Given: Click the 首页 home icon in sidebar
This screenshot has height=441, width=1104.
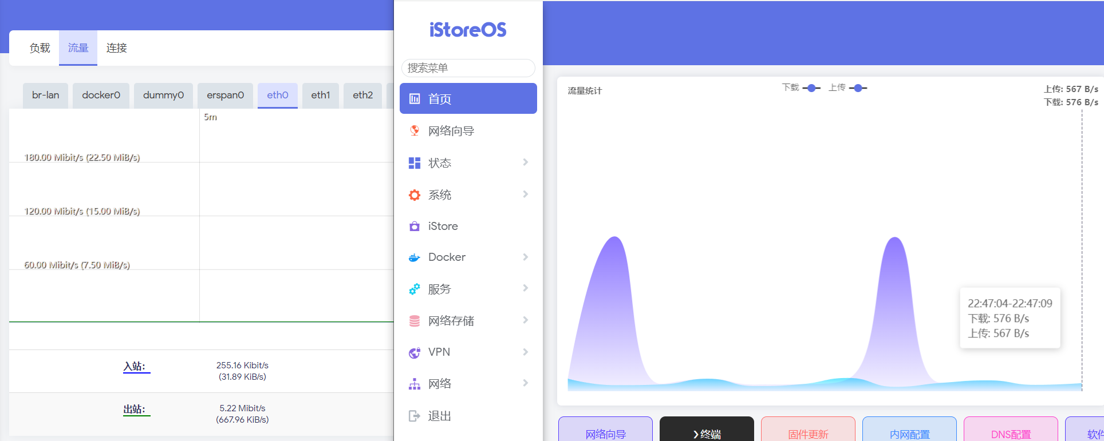Looking at the screenshot, I should click(415, 99).
